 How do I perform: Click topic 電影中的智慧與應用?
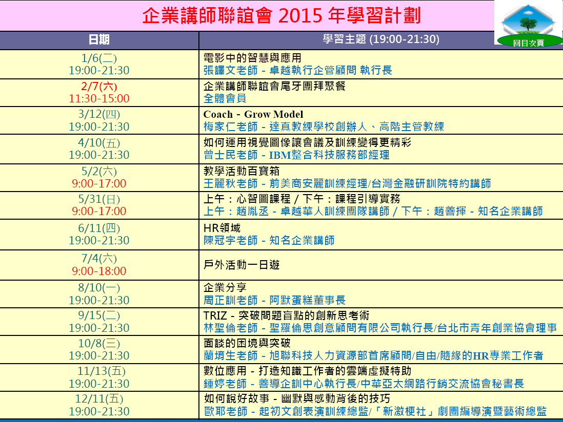coord(252,58)
